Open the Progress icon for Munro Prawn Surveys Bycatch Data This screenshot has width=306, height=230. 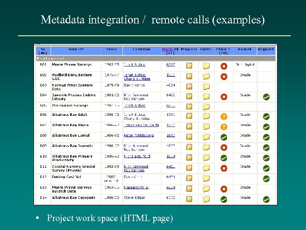coord(189,189)
